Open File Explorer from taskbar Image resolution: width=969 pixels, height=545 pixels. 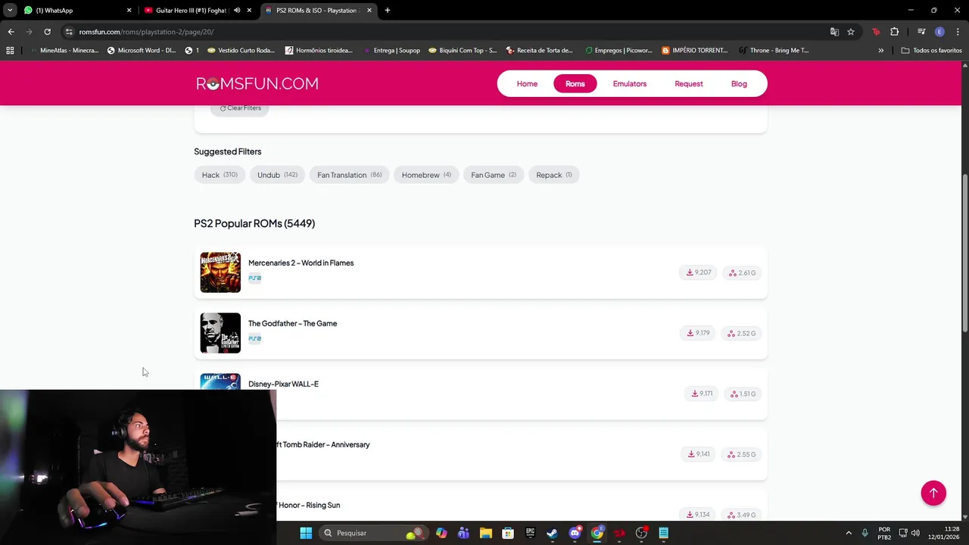point(486,533)
